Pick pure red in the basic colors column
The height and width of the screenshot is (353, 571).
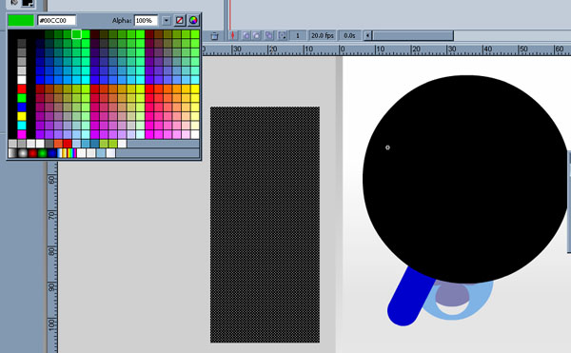(22, 88)
